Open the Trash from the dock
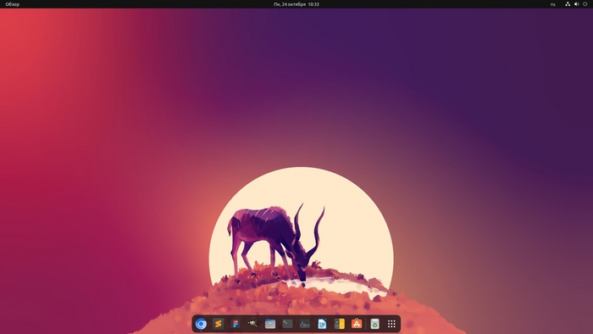593x334 pixels. click(x=374, y=324)
